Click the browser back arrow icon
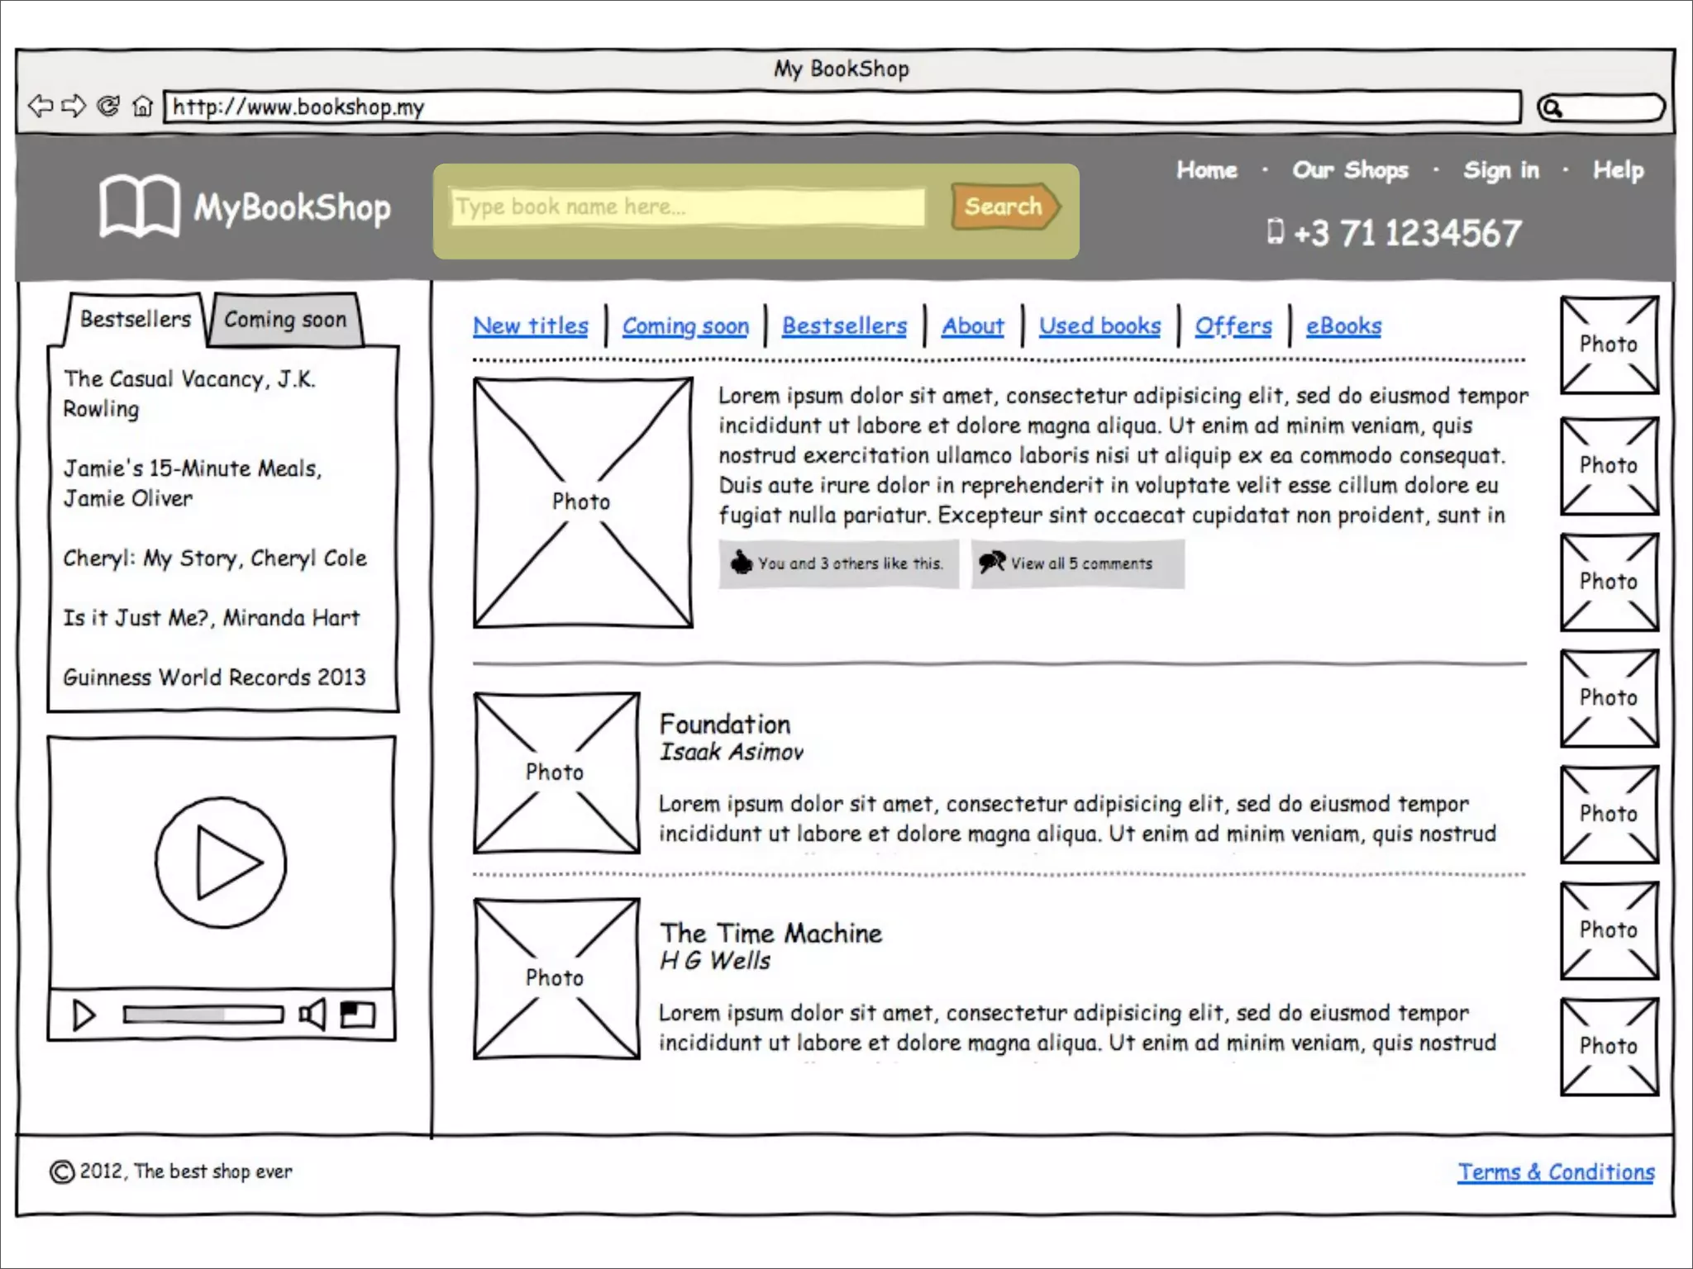 click(40, 106)
